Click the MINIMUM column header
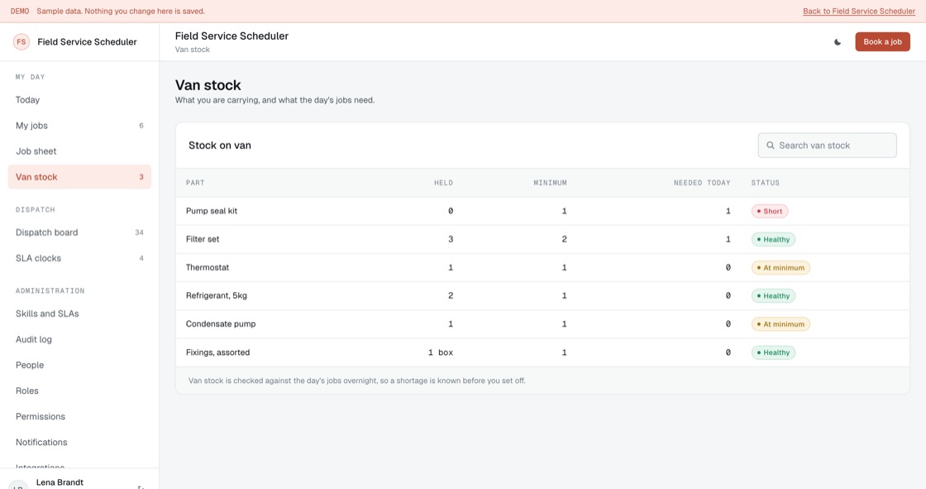Screen dimensions: 926x489 [550, 183]
